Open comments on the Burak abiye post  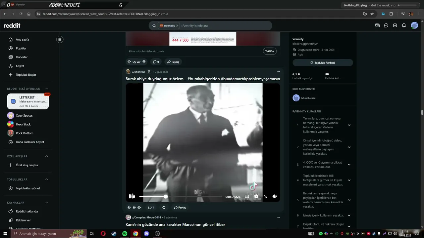coord(151,208)
